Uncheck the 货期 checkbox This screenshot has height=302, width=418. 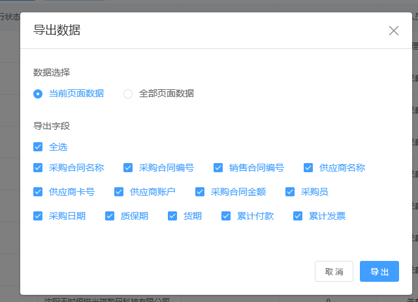tap(173, 216)
